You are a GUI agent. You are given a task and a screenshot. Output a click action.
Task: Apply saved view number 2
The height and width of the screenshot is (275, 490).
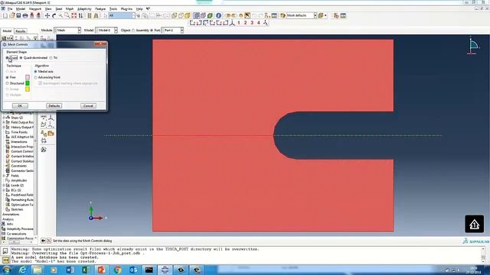[x=245, y=23]
